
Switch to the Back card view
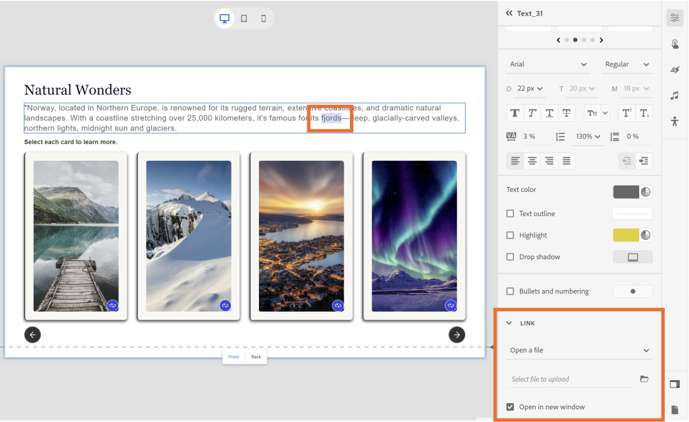256,357
